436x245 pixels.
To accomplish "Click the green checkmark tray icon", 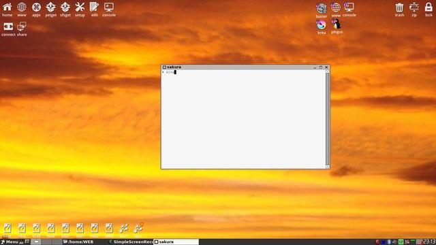I will click(401, 242).
